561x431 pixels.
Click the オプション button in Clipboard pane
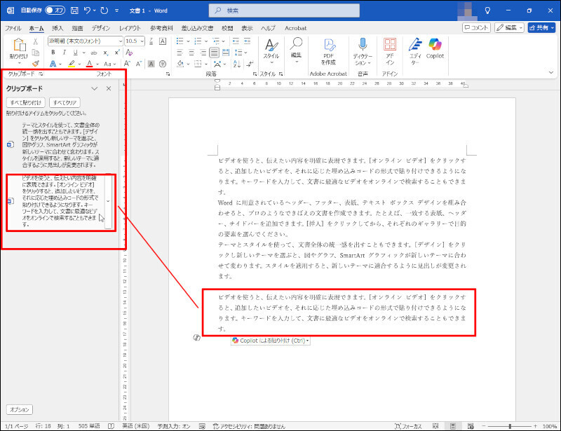[20, 409]
